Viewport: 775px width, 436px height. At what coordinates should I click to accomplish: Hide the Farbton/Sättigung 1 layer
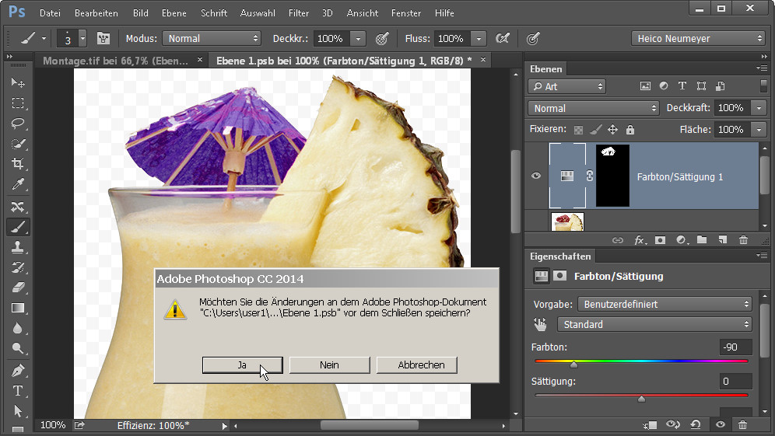click(x=536, y=176)
